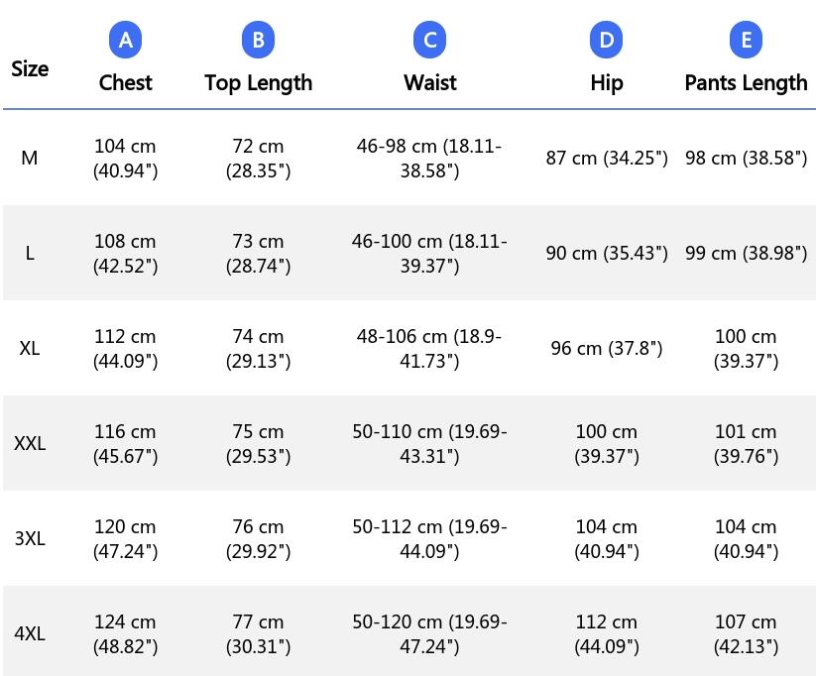
Task: Select the Top Length column header
Action: [258, 83]
